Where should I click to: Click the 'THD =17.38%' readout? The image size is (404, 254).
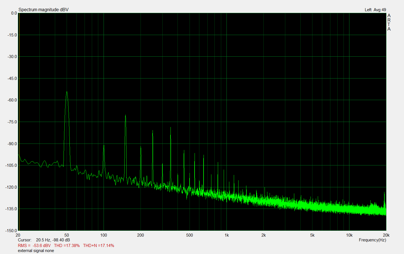tap(67, 246)
